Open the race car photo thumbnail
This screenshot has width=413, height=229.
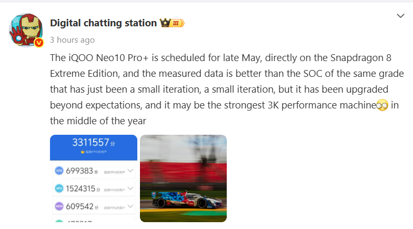pos(183,178)
